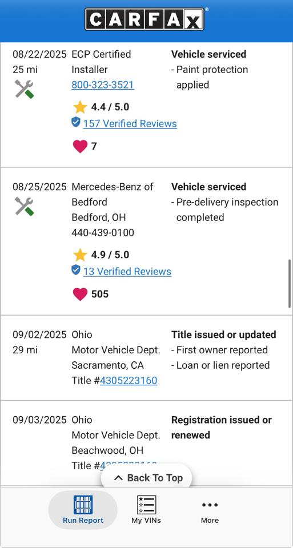The image size is (293, 548).
Task: Tap the star rating icon beside 4.9 / 5.0
Action: [80, 255]
